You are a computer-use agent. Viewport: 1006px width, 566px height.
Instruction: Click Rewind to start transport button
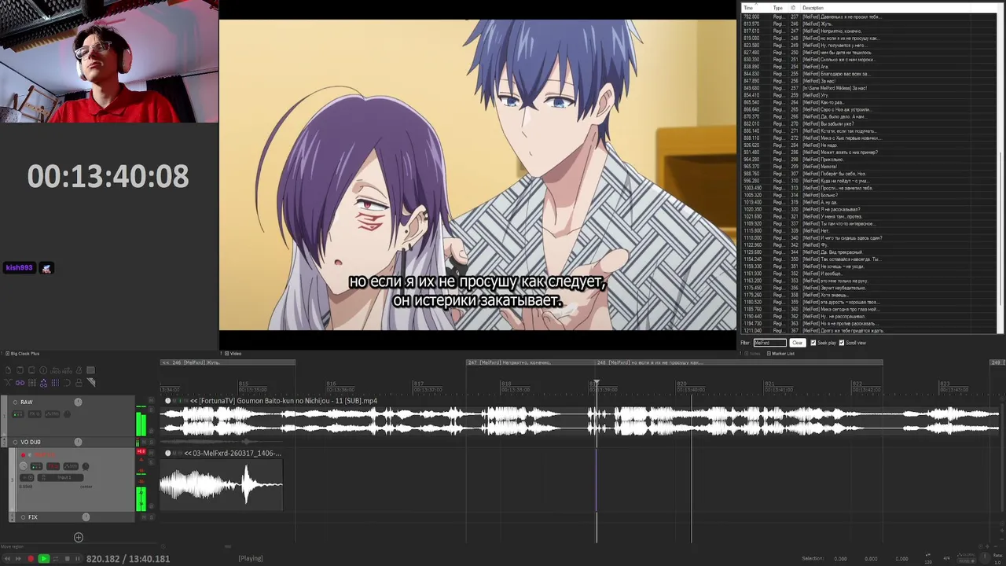point(7,559)
